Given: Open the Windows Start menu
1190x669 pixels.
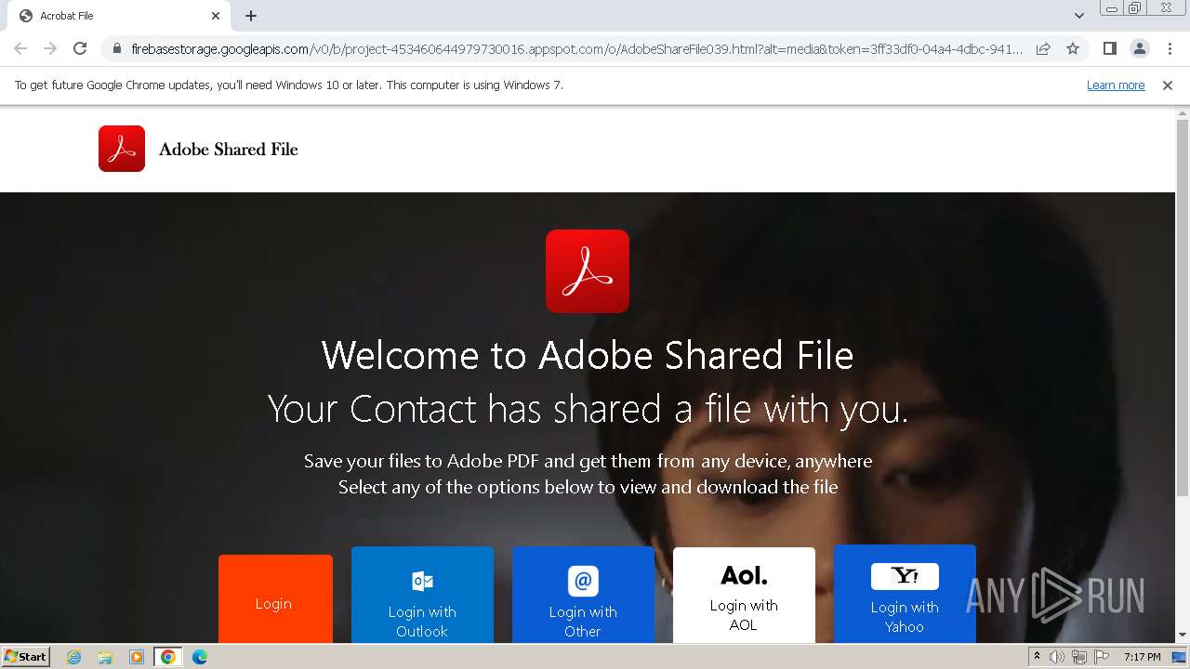Looking at the screenshot, I should (26, 657).
